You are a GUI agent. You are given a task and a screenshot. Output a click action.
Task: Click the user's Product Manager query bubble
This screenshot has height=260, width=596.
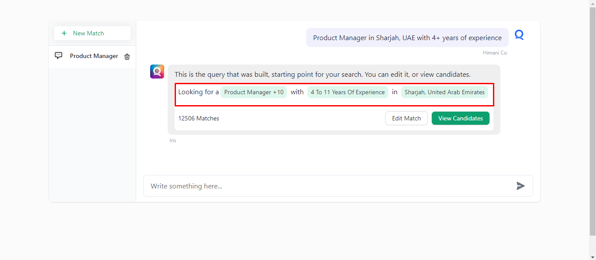pyautogui.click(x=407, y=38)
